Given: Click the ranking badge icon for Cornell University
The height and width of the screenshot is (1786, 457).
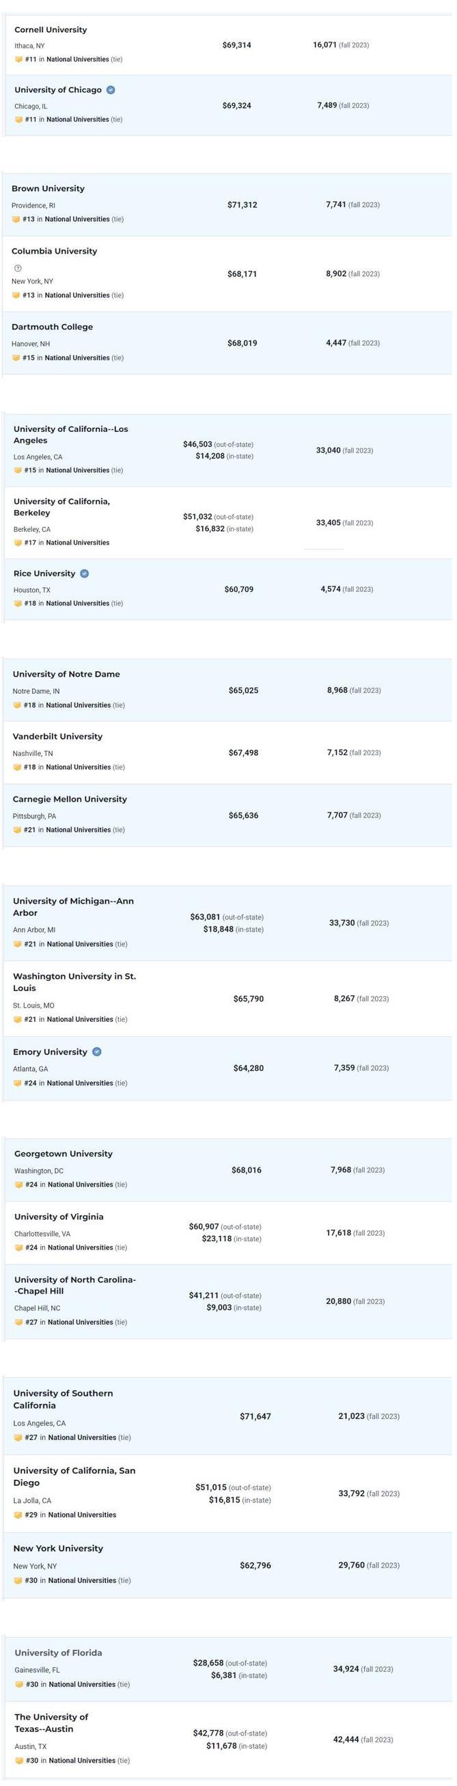Looking at the screenshot, I should [18, 59].
